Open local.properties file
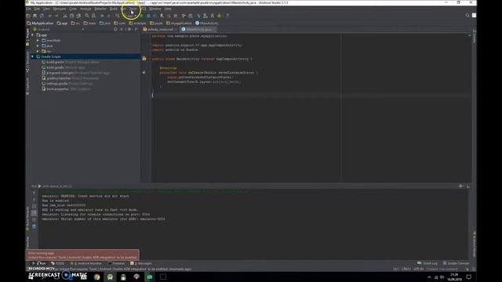 click(66, 89)
